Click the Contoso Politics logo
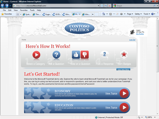 [x=79, y=28]
